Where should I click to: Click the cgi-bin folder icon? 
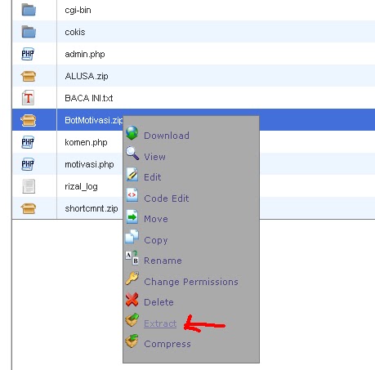pyautogui.click(x=29, y=10)
